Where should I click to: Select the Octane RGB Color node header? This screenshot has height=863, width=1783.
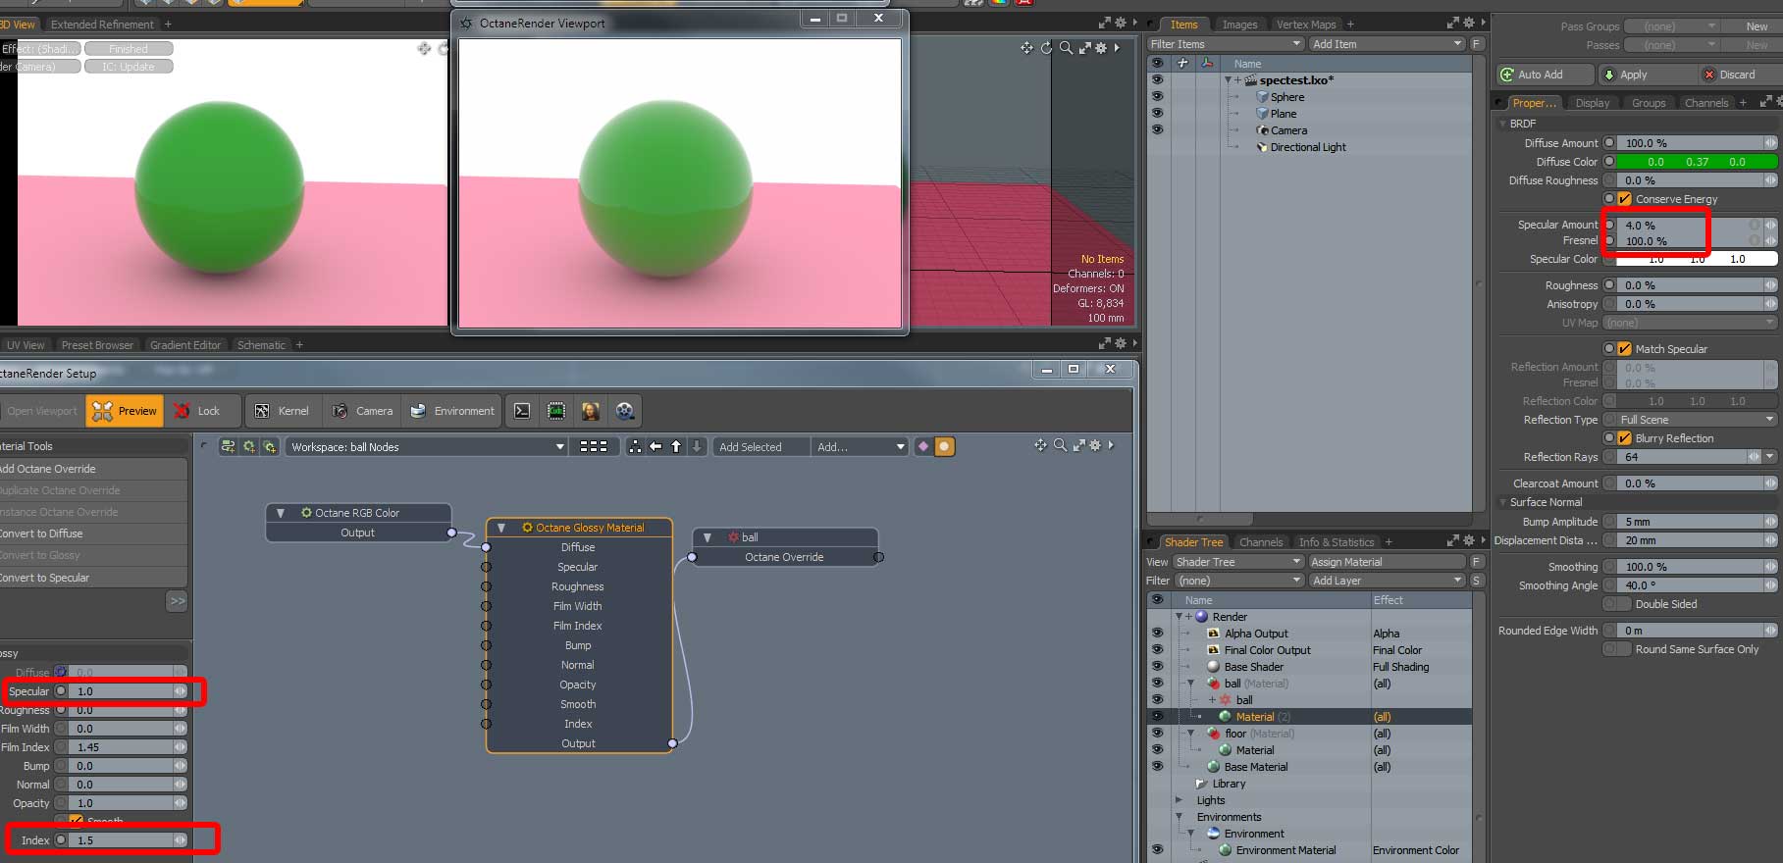[x=358, y=513]
